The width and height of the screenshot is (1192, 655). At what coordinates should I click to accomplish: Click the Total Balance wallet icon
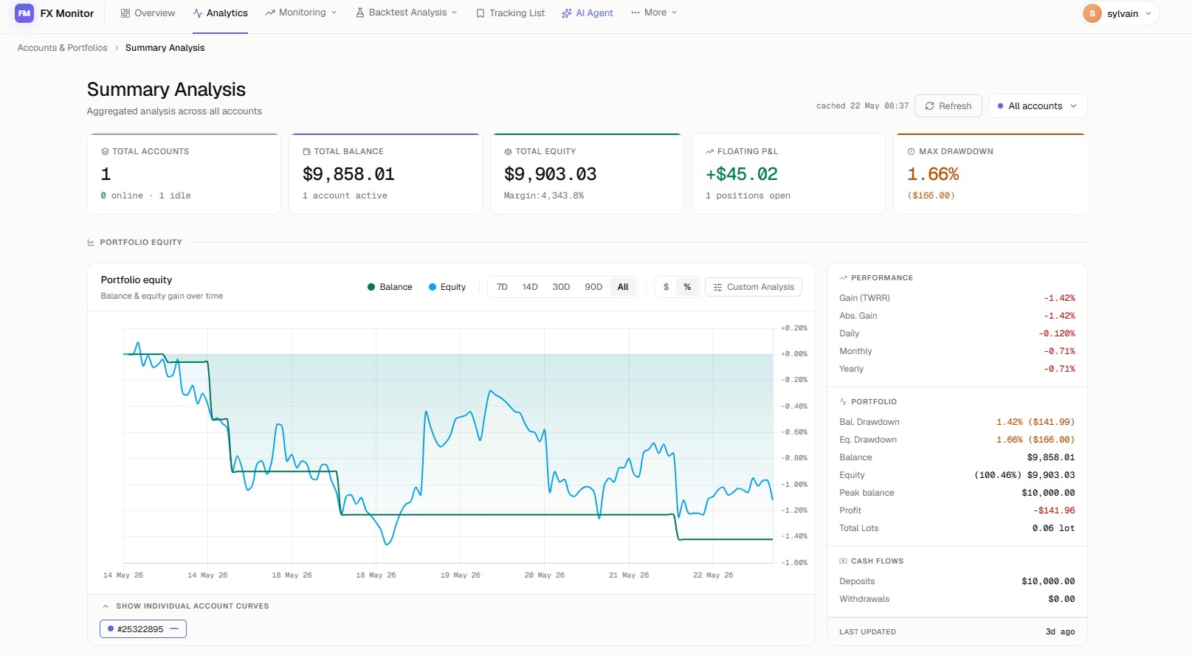[306, 151]
